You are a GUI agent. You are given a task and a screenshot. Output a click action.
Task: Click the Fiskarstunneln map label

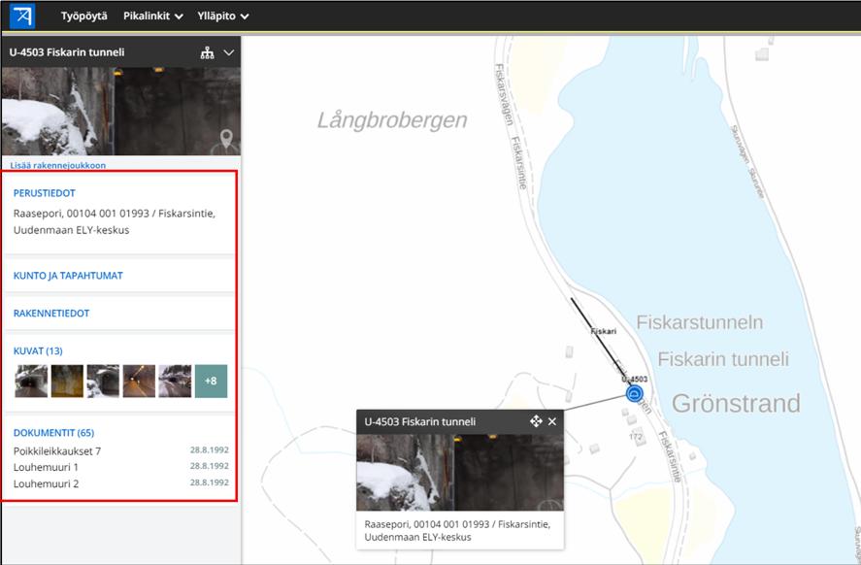click(700, 322)
